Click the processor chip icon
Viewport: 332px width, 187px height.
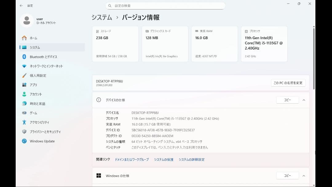coord(246,31)
